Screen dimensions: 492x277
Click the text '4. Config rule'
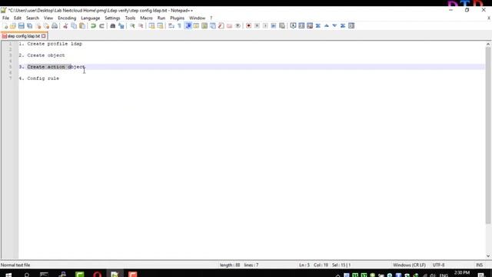pyautogui.click(x=39, y=78)
